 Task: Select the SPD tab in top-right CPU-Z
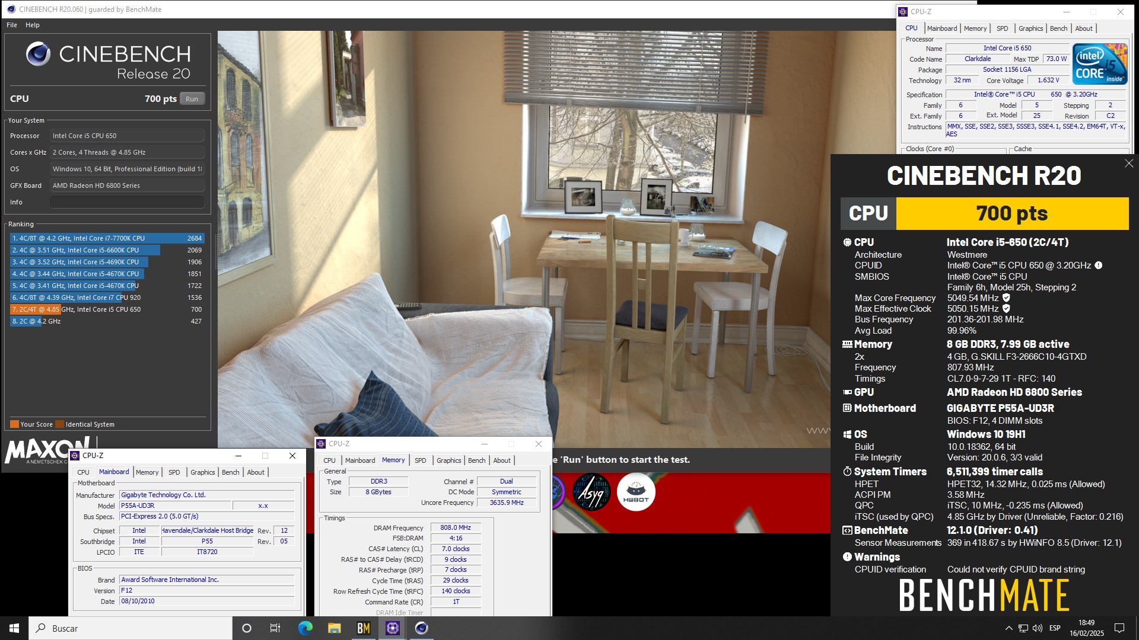coord(1002,28)
